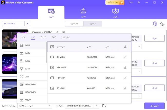Viewport: 167px width, 110px height.
Task: Select WMV format in list
Action: [x=32, y=100]
